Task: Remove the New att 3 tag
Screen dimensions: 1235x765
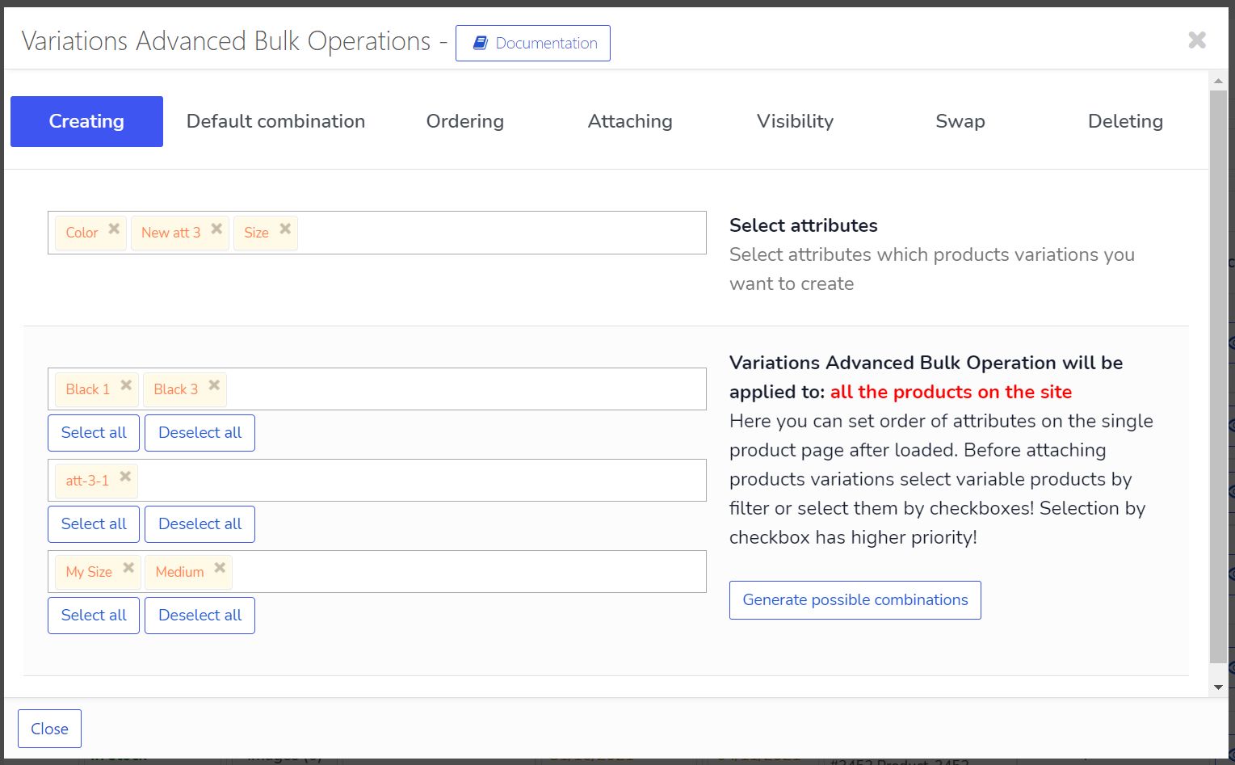Action: [x=216, y=229]
